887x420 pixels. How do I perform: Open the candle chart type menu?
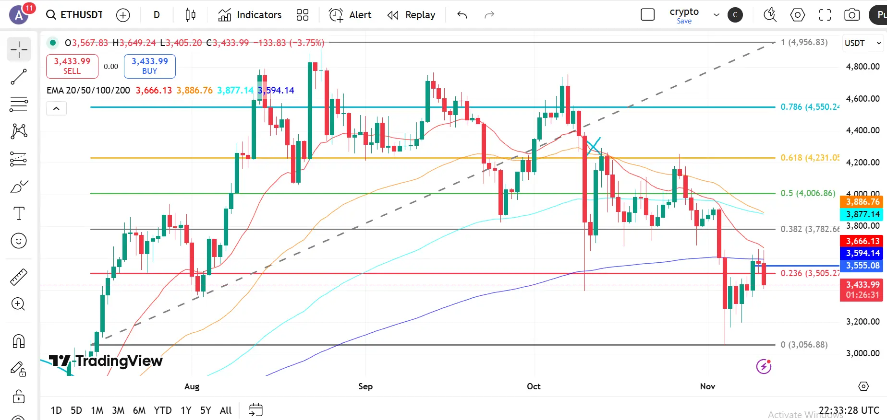click(x=190, y=15)
